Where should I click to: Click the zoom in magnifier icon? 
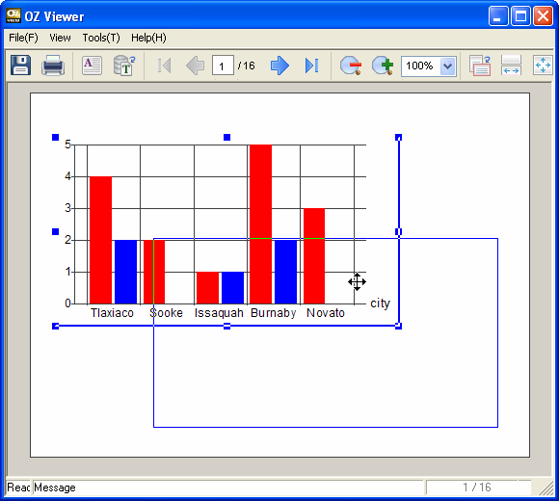[383, 66]
